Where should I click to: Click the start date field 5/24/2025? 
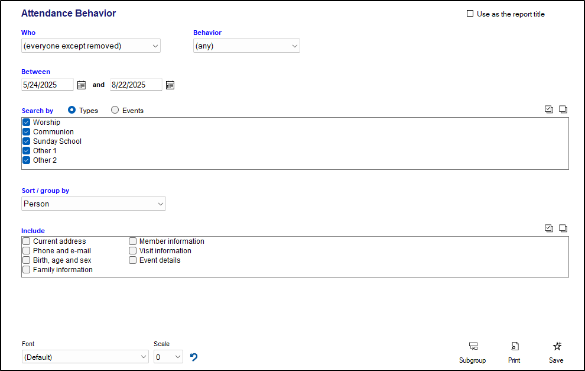tap(47, 85)
